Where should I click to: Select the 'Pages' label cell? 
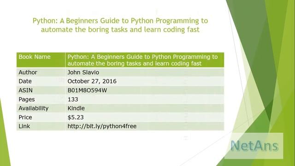[41, 99]
